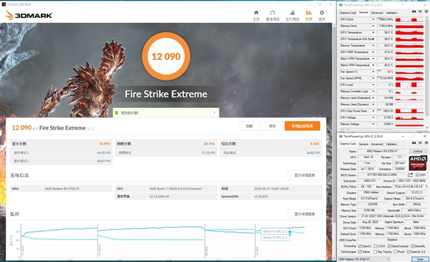Open 3DMark options gear icon
The width and height of the screenshot is (430, 262).
click(322, 13)
